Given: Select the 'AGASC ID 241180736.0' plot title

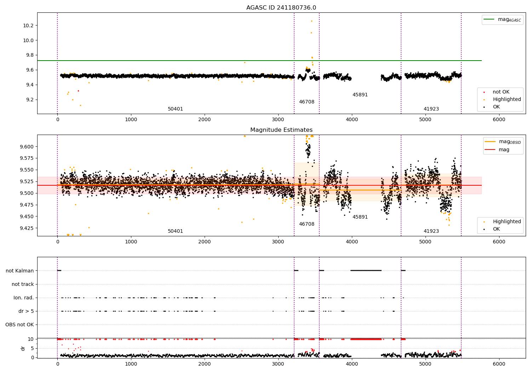Looking at the screenshot, I should tap(281, 8).
